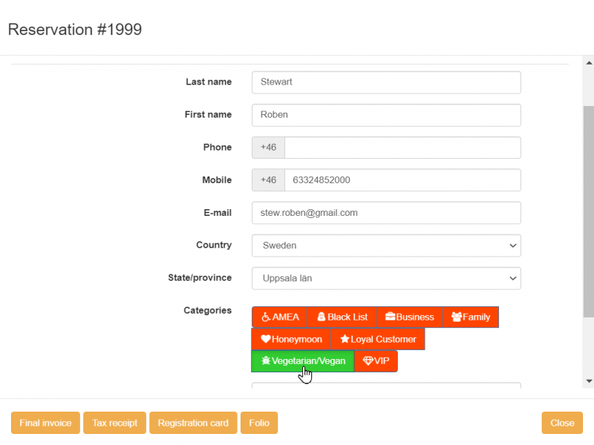Click the Honeymoon heart icon
Image resolution: width=594 pixels, height=445 pixels.
pyautogui.click(x=266, y=339)
